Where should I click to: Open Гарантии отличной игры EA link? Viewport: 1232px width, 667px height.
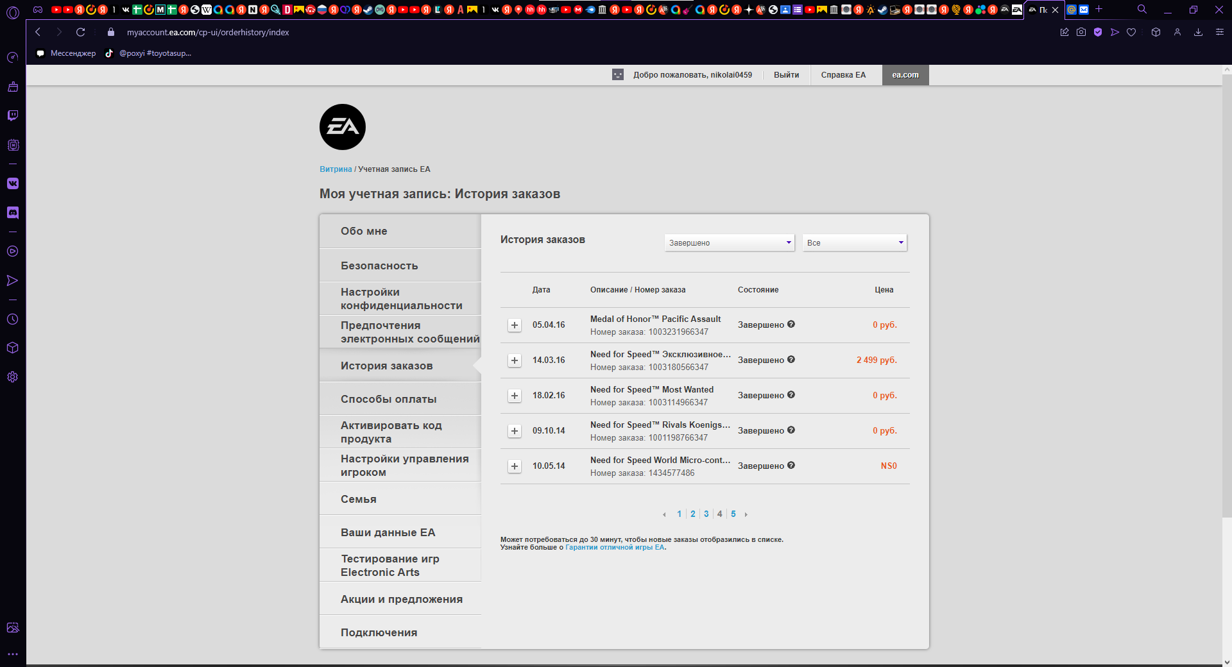point(615,547)
